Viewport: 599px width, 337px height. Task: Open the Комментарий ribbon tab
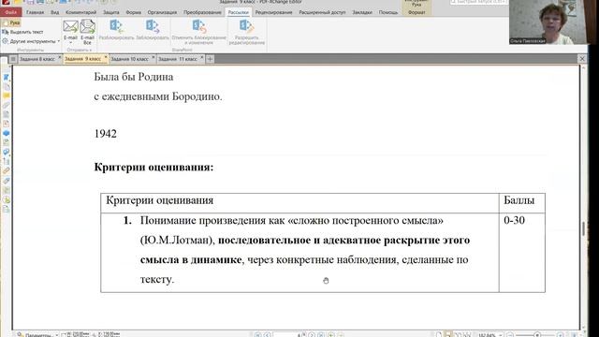pyautogui.click(x=81, y=12)
